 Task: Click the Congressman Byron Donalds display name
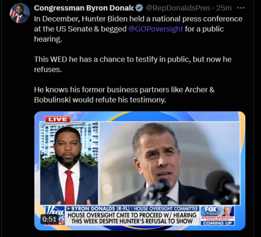coord(84,8)
